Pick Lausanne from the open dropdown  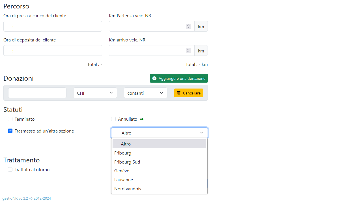(124, 180)
